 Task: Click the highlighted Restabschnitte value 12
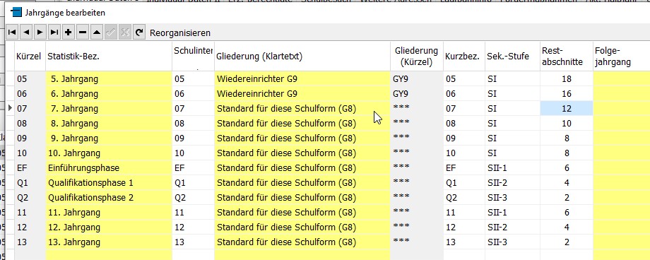(566, 109)
